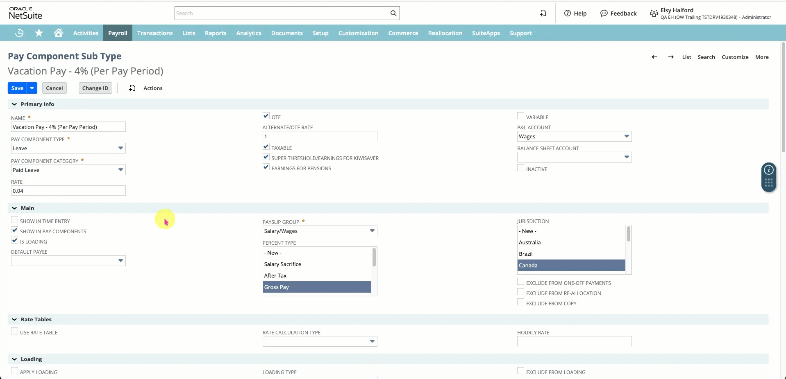Screen dimensions: 786x379
Task: Click the Change ID button
Action: [x=95, y=88]
